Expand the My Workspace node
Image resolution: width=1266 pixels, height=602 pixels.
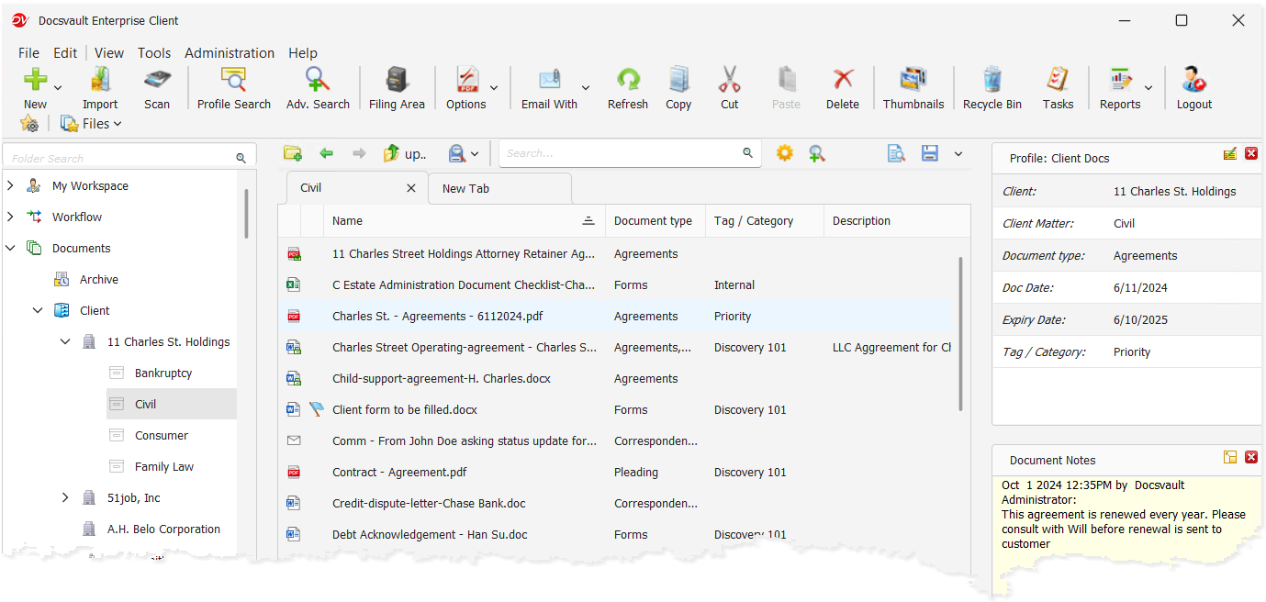[10, 185]
